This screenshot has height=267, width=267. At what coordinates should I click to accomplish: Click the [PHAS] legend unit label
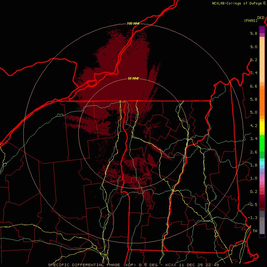pyautogui.click(x=251, y=20)
